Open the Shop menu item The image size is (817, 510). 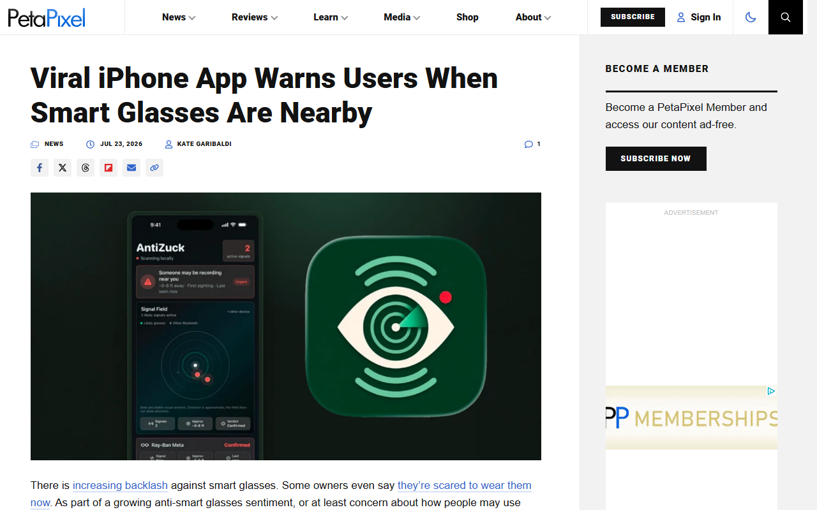(467, 17)
